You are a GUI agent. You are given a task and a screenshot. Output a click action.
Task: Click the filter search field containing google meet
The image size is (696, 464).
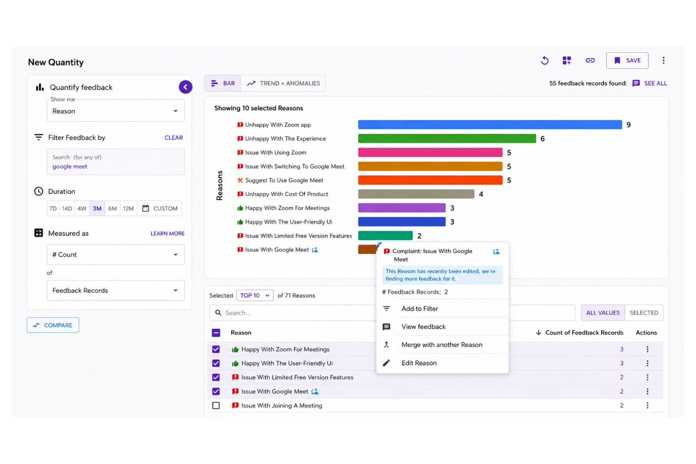pyautogui.click(x=116, y=162)
